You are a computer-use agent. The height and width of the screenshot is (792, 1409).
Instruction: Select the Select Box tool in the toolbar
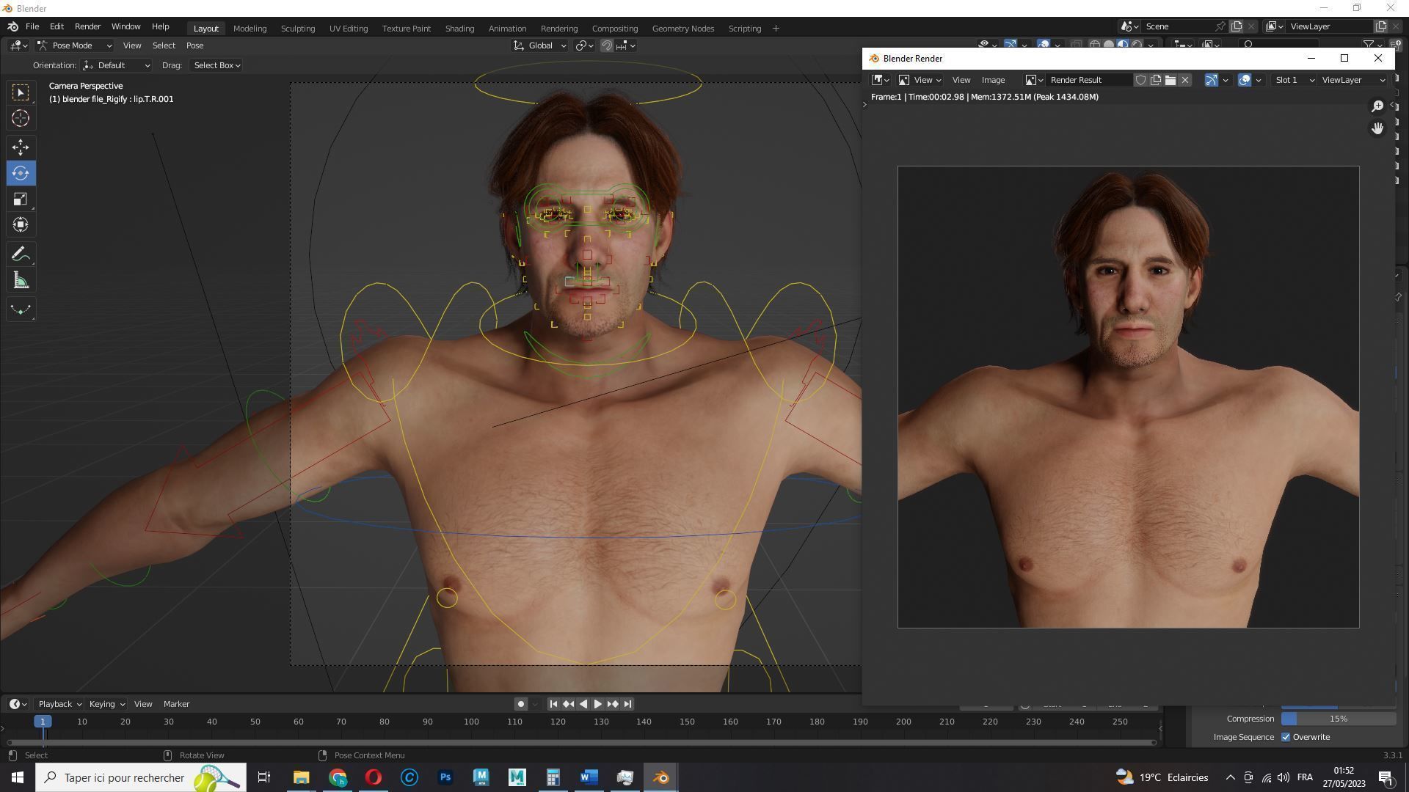(x=21, y=92)
